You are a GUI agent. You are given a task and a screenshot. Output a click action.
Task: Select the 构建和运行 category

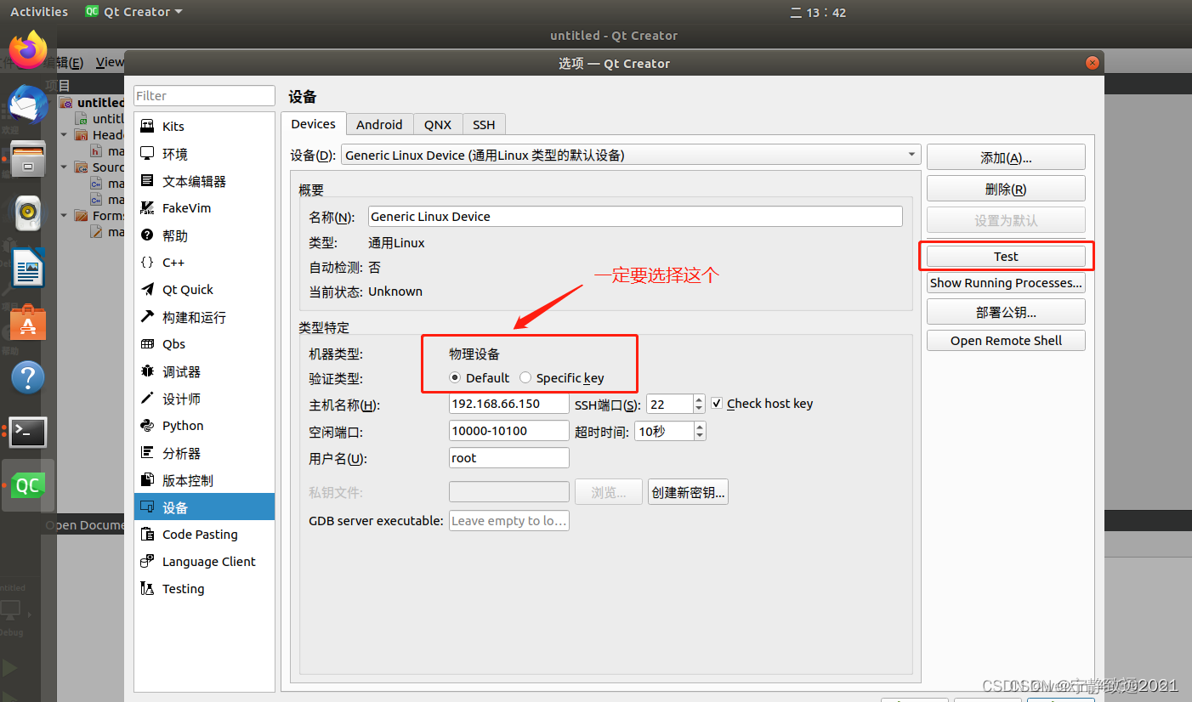[x=204, y=316]
